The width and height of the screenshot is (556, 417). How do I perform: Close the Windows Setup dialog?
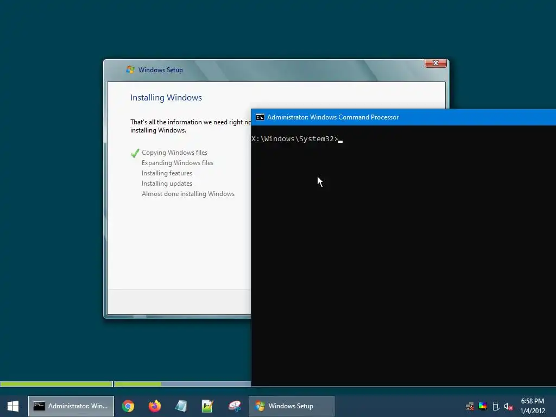pyautogui.click(x=435, y=63)
